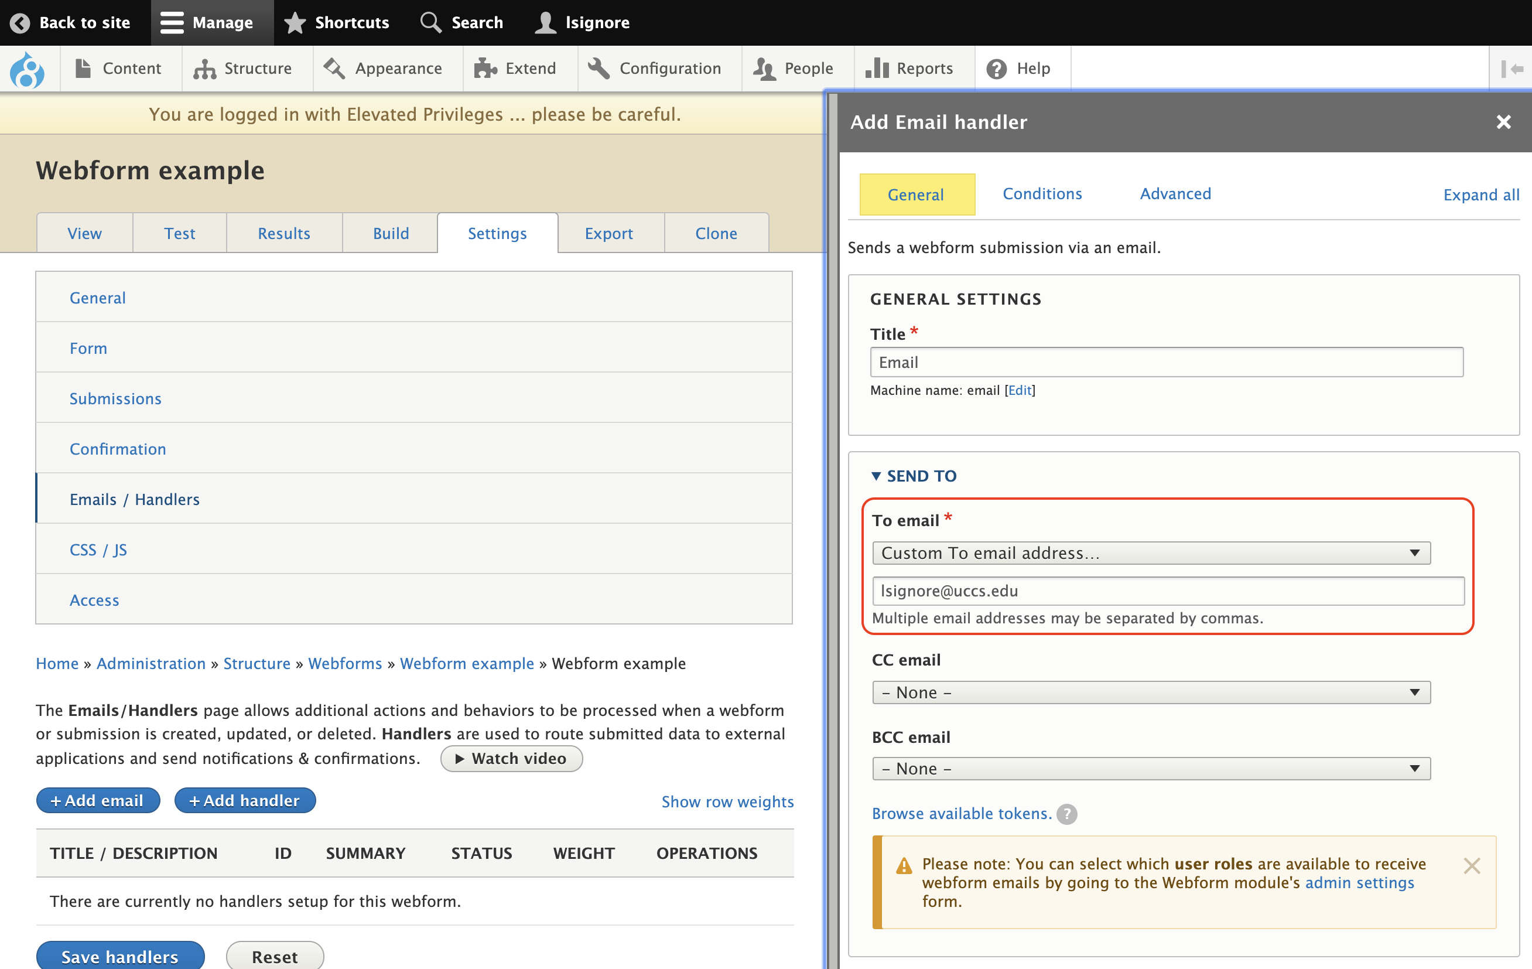Viewport: 1532px width, 969px height.
Task: Go to Webforms breadcrumb
Action: click(345, 663)
